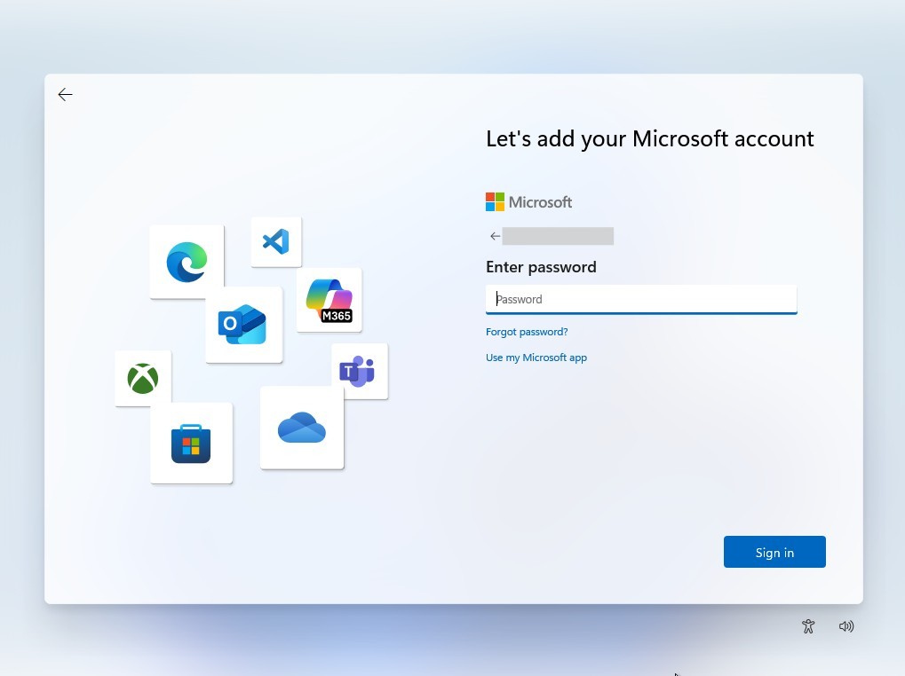Click the 'Enter password' heading
Screen dimensions: 905x676
pyautogui.click(x=541, y=267)
